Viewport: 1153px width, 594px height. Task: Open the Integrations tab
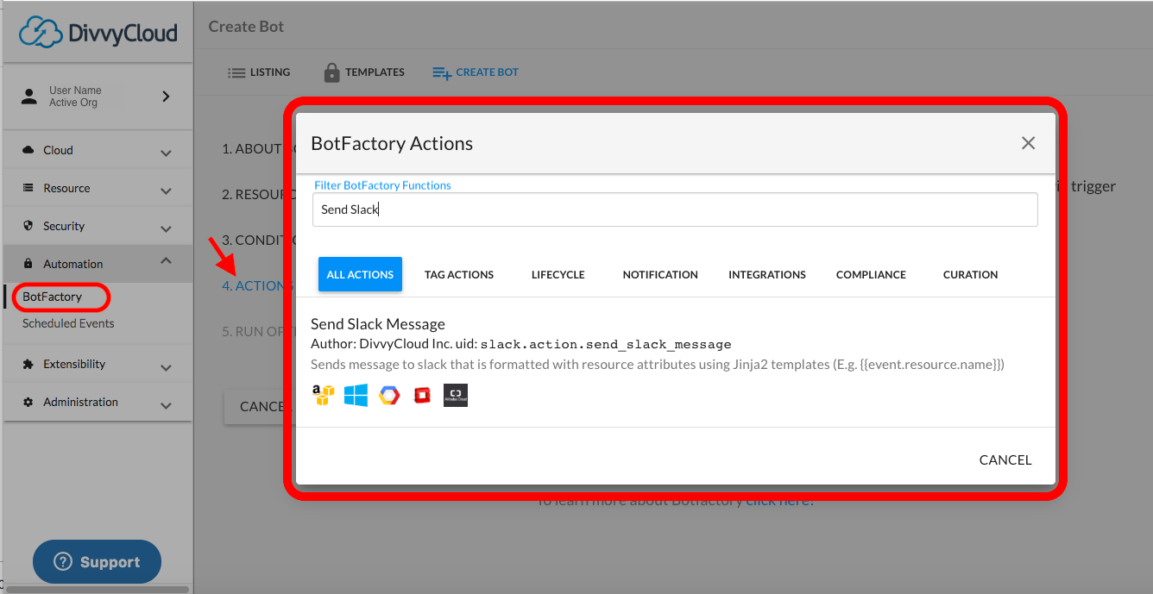pos(767,274)
